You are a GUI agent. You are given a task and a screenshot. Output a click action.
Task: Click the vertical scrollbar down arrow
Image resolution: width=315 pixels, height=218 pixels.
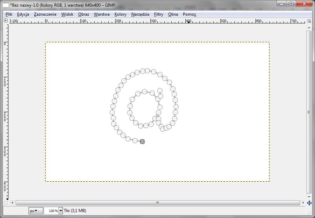[x=309, y=197]
